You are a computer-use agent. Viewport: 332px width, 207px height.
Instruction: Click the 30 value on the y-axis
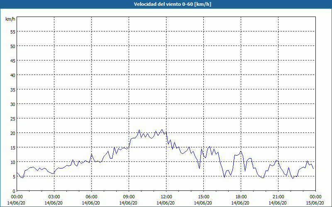pos(13,104)
